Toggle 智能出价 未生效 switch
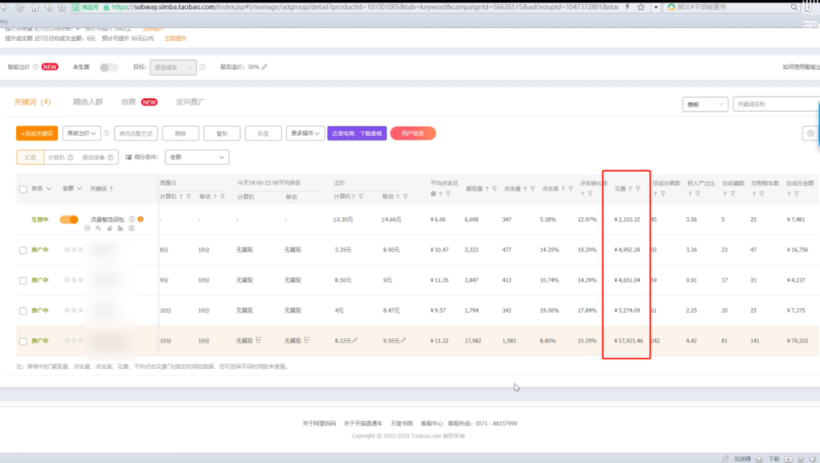The width and height of the screenshot is (820, 463). (109, 68)
